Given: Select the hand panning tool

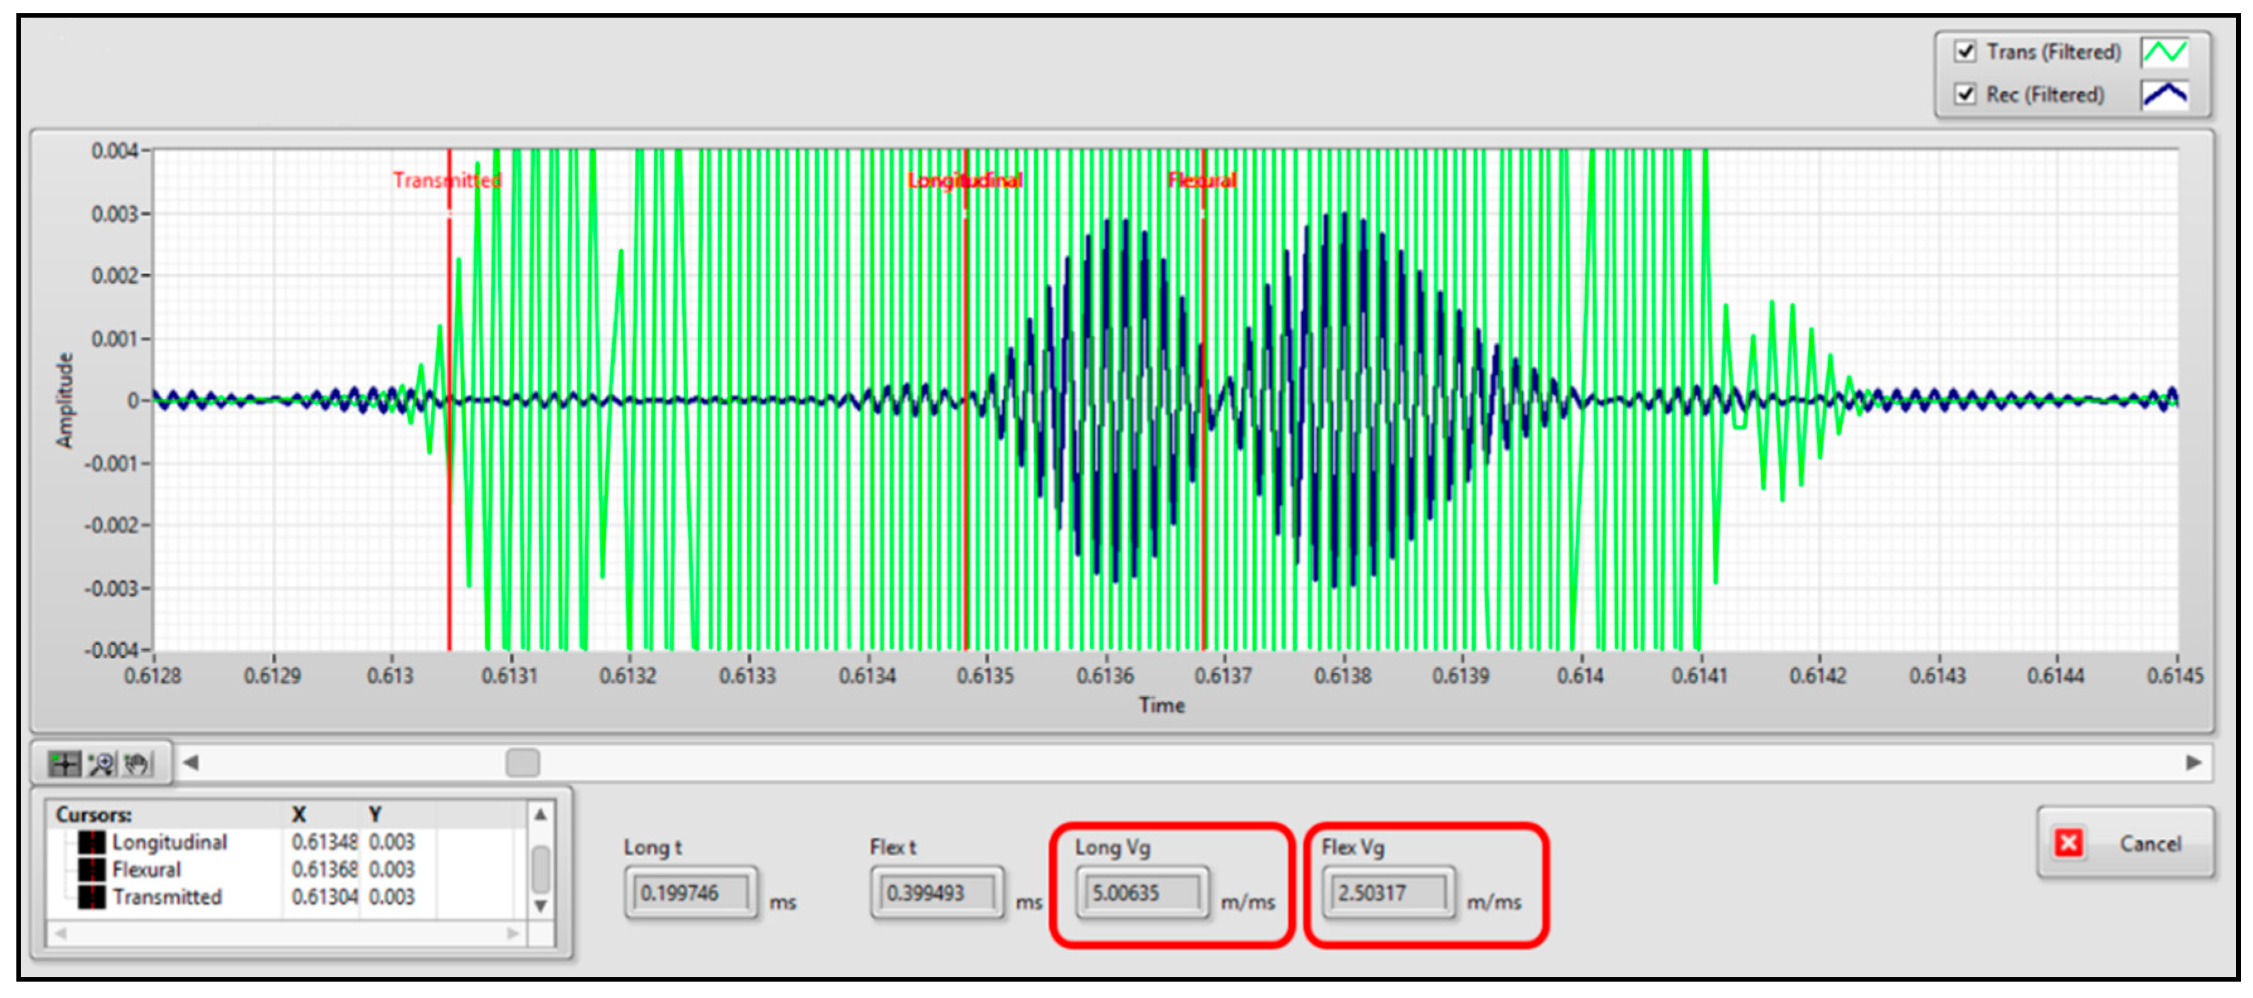Looking at the screenshot, I should pos(137,764).
